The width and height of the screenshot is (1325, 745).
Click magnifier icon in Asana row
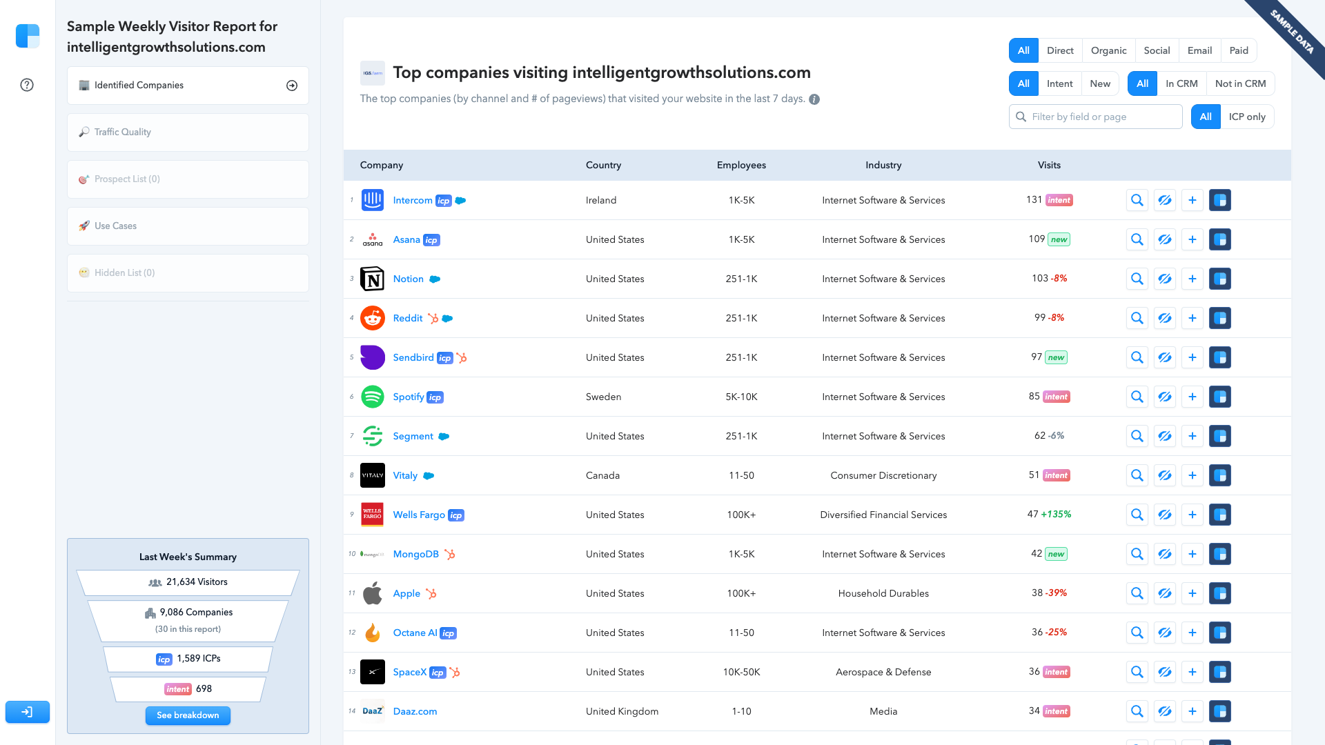[1137, 239]
